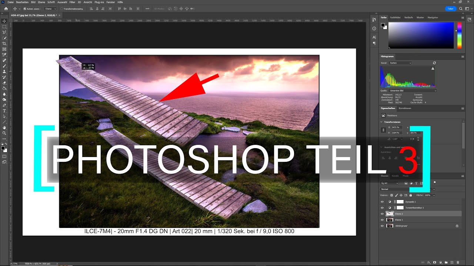Add a new adjustment layer

pos(440,262)
